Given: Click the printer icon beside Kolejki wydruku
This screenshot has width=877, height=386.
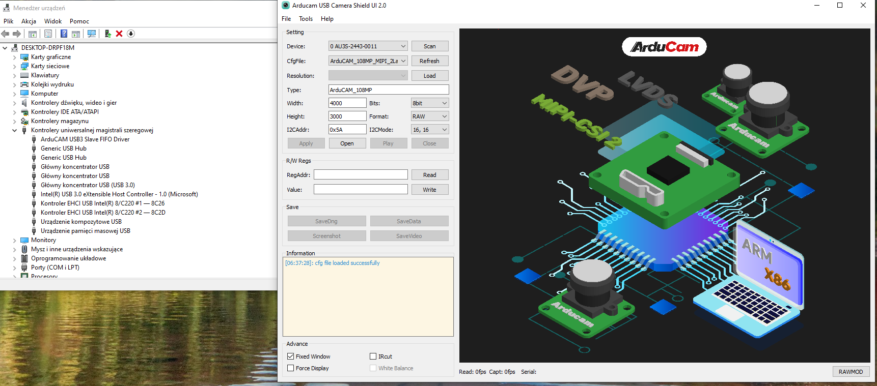Looking at the screenshot, I should 24,84.
